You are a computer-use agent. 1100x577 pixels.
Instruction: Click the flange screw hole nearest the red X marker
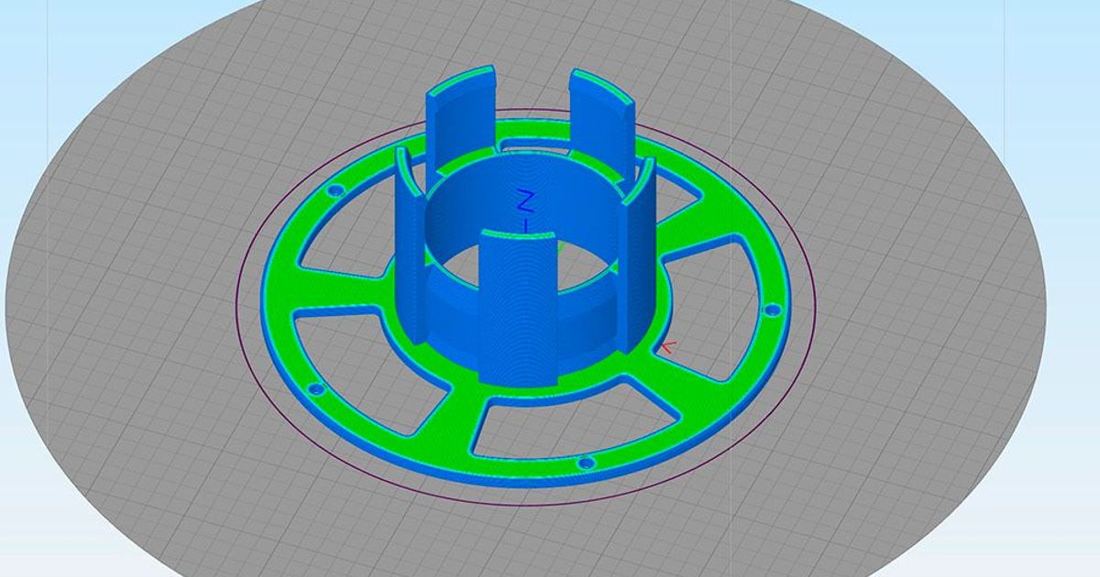(771, 311)
